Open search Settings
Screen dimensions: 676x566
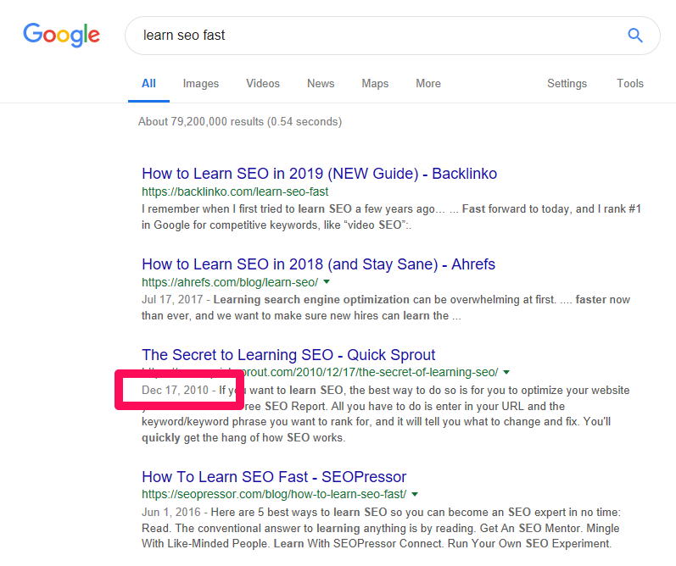click(x=567, y=84)
